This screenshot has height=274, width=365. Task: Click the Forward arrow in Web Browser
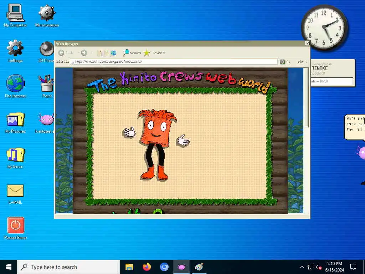point(84,53)
